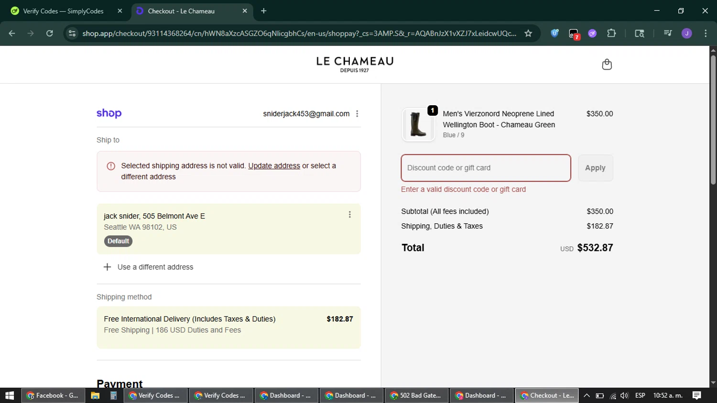Close the Checkout - Le Chameau tab
The height and width of the screenshot is (403, 717).
coord(245,11)
